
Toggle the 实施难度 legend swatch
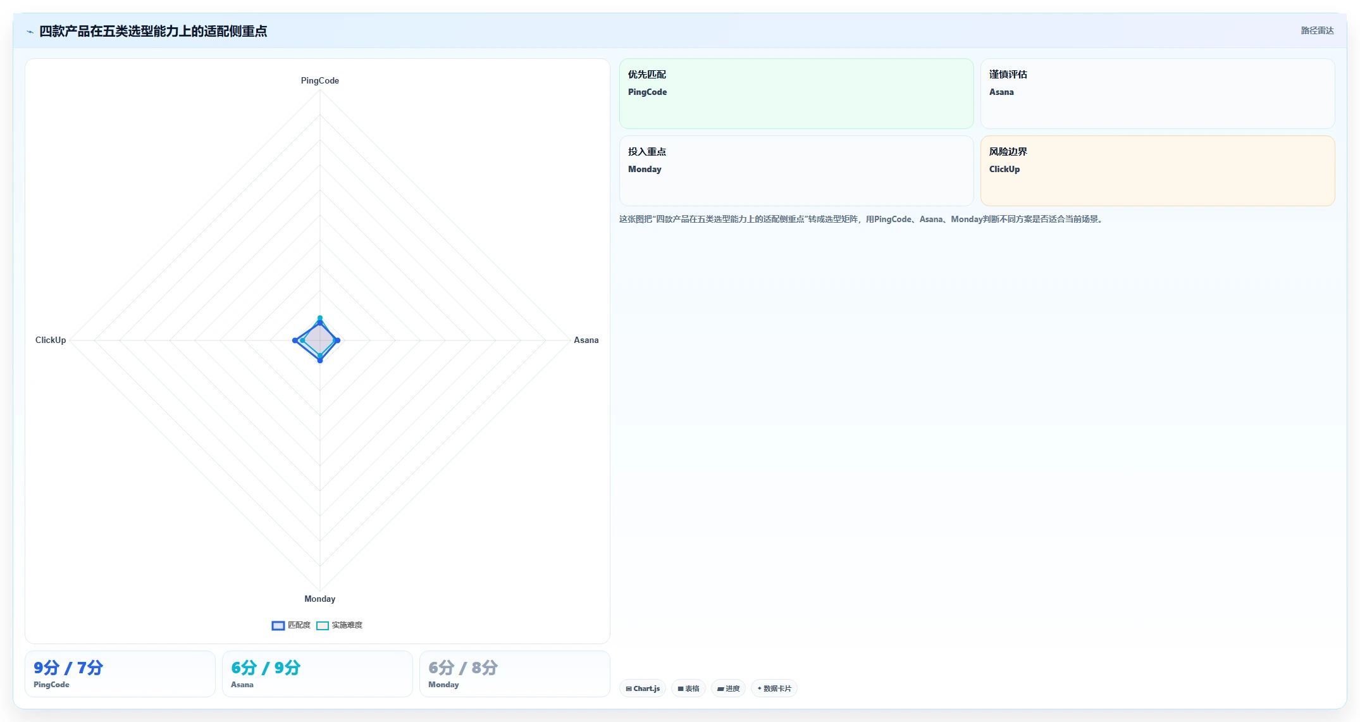click(x=323, y=625)
